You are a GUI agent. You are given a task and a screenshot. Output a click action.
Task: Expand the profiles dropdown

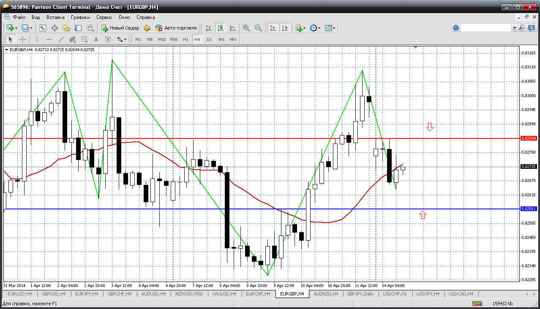pyautogui.click(x=31, y=28)
